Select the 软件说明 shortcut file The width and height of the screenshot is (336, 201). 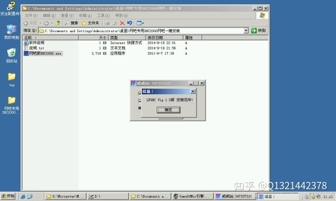tap(36, 42)
